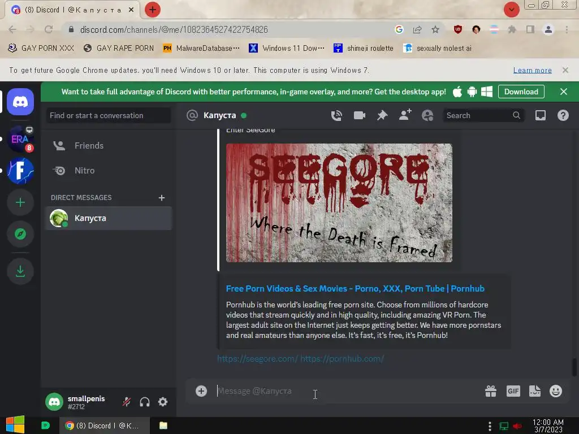Open MalwareDatabase bookmark

[201, 49]
